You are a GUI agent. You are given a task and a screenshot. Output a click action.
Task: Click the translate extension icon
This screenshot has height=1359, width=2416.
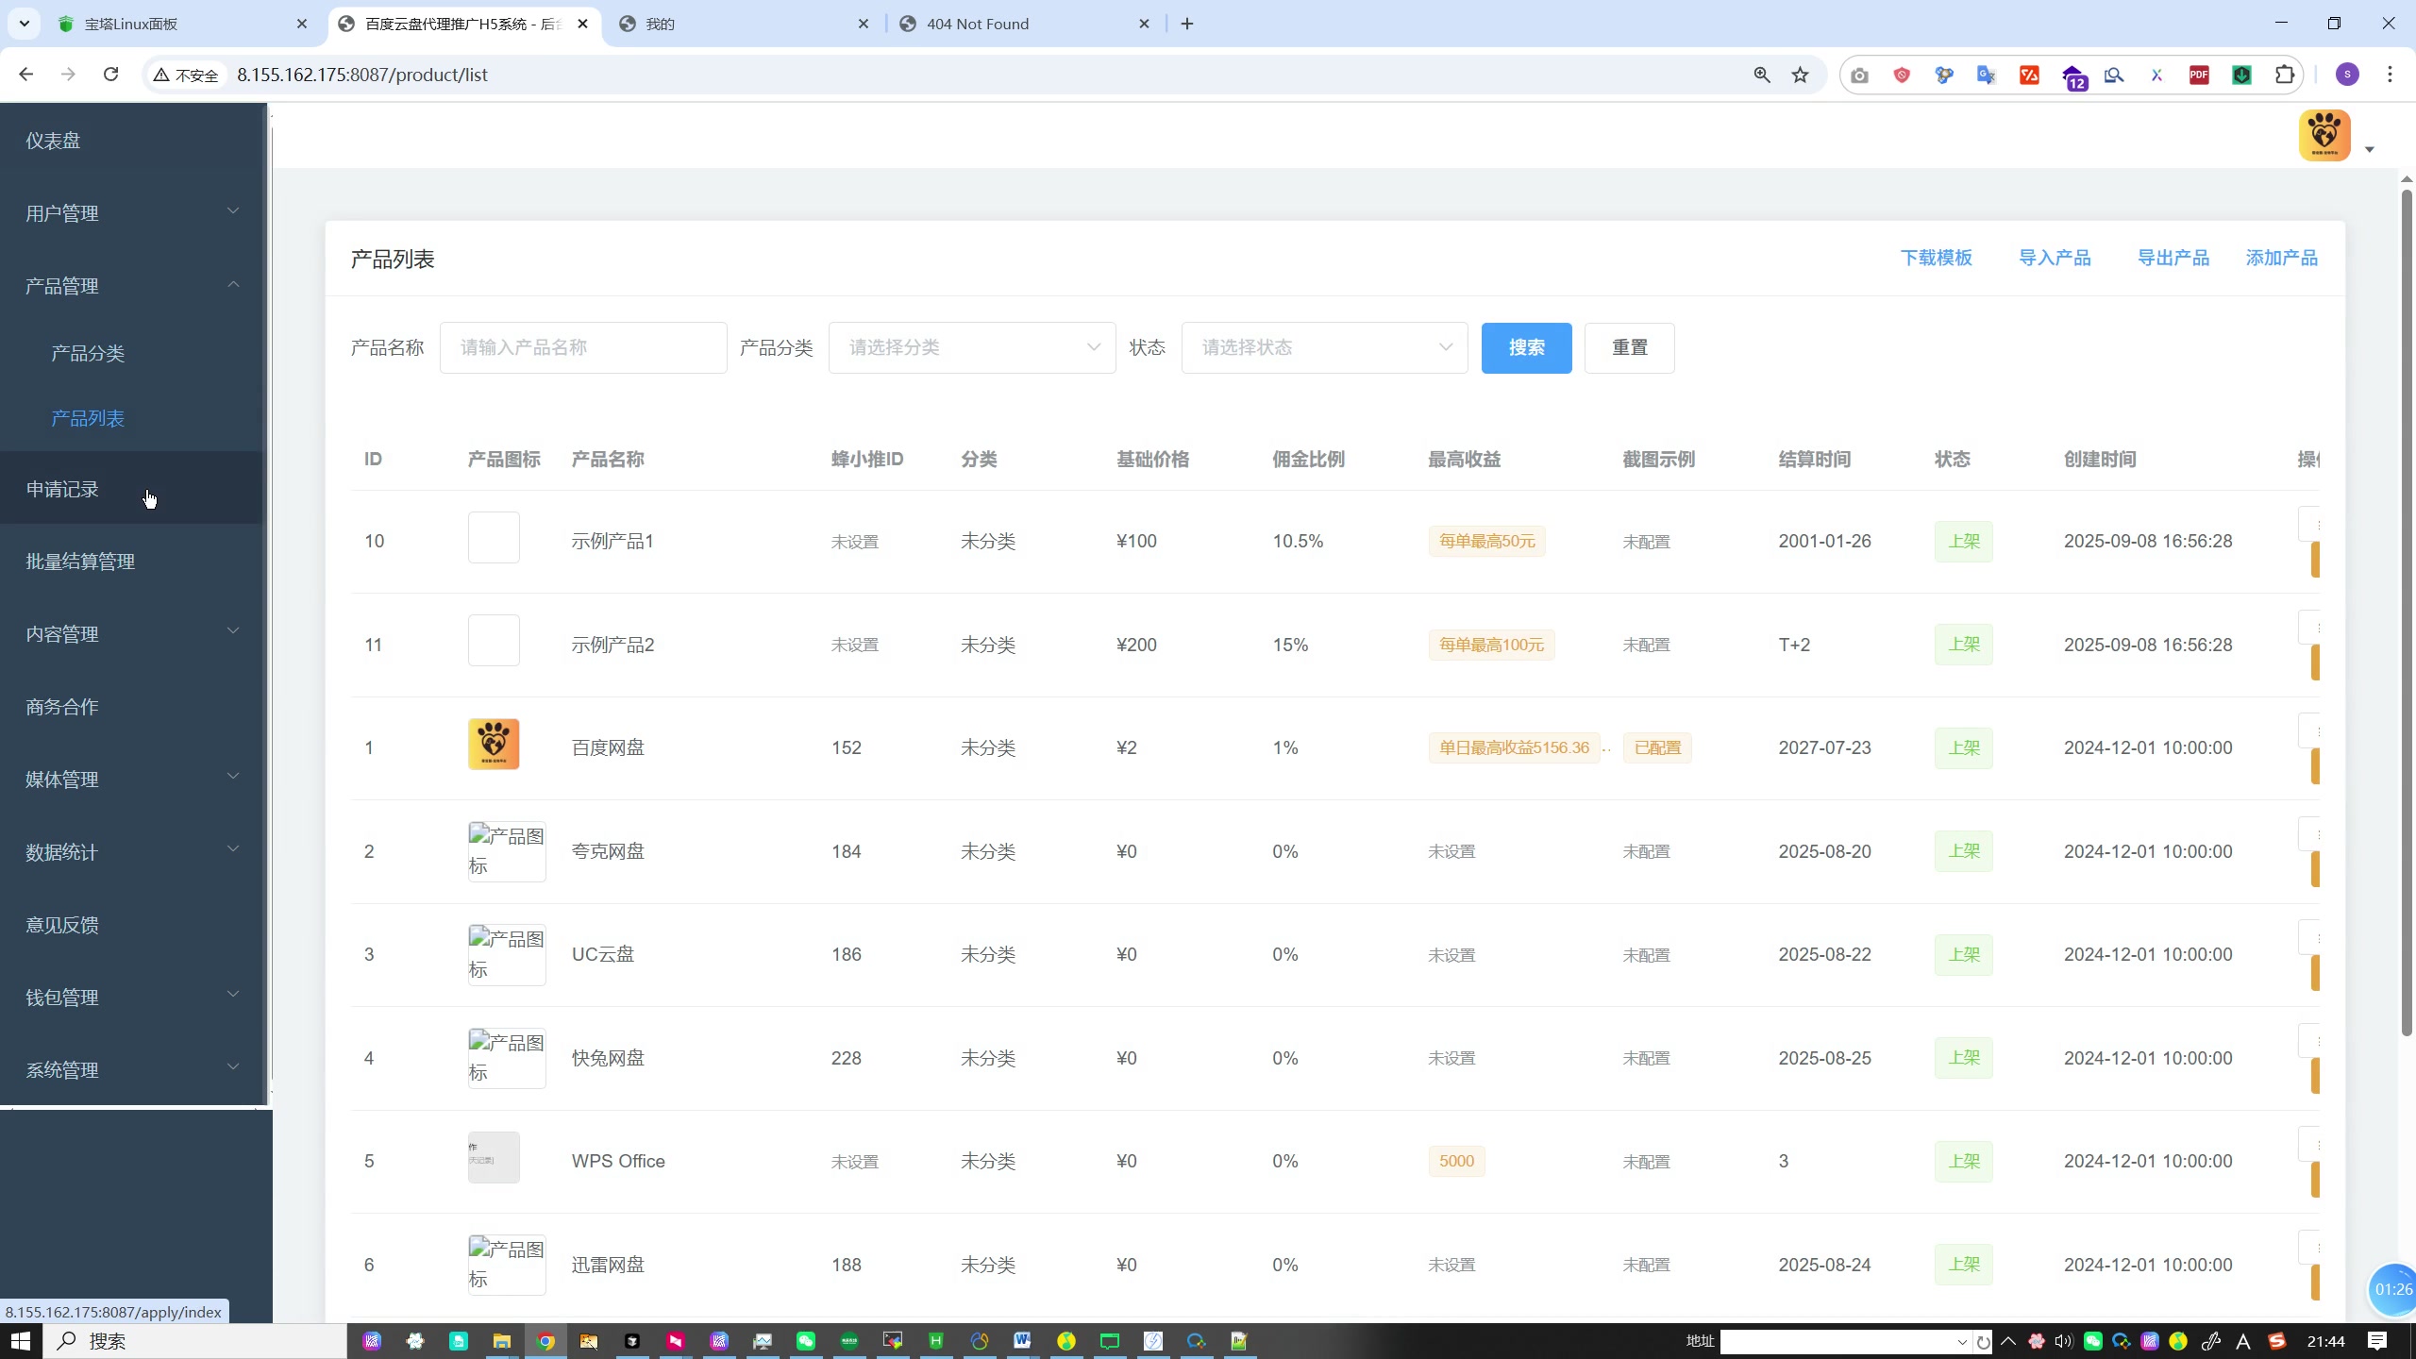(1987, 75)
